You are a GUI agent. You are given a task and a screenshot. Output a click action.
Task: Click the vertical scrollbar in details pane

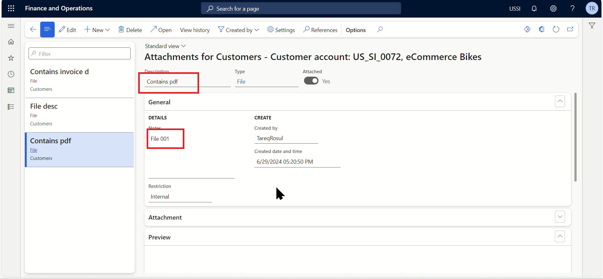tap(575, 137)
